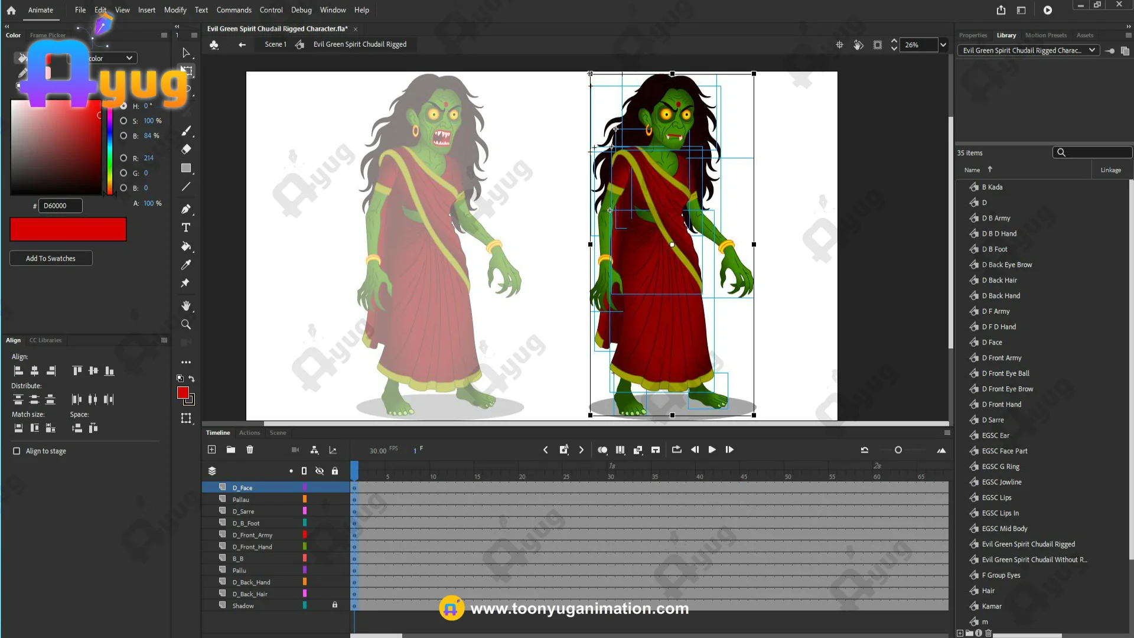The height and width of the screenshot is (638, 1134).
Task: Click the red fill color swatch
Action: pos(183,393)
